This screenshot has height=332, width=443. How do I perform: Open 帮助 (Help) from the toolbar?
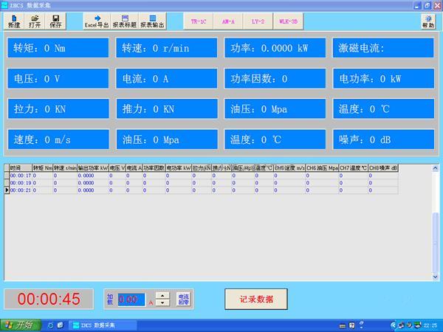point(428,21)
